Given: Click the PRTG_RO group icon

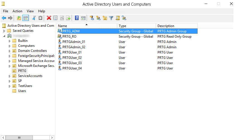Looking at the screenshot, I should click(60, 36).
